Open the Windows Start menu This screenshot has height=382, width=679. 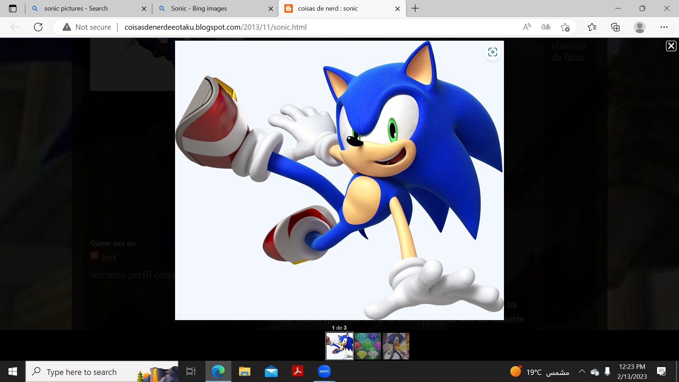coord(13,371)
